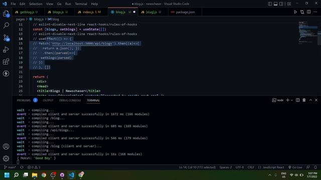321x180 pixels.
Task: Click the localhost api/blogs URL in code
Action: point(82,43)
